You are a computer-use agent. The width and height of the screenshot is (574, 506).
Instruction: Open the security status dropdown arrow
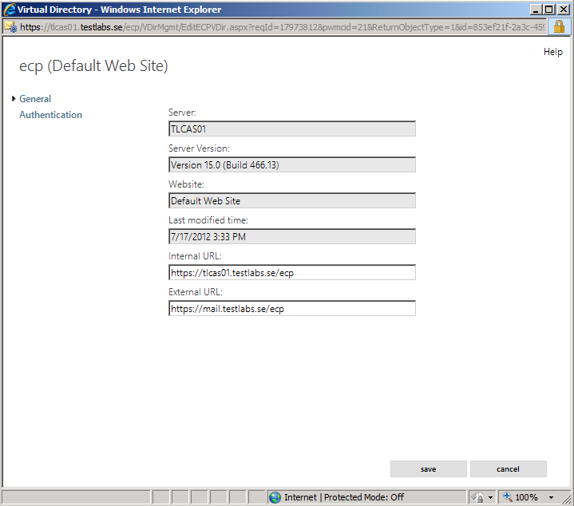[490, 497]
